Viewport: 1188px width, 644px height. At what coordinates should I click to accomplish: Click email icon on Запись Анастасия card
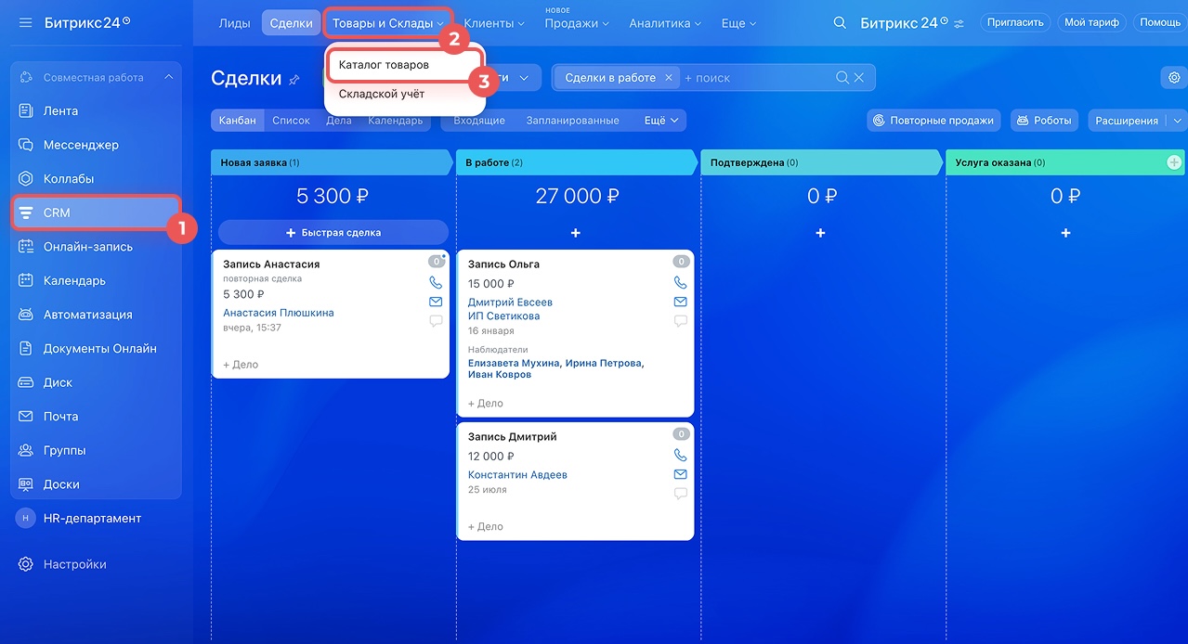435,302
